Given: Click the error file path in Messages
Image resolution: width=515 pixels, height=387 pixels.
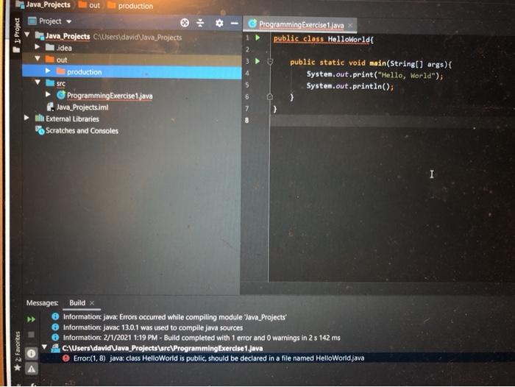Looking at the screenshot, I should [163, 348].
